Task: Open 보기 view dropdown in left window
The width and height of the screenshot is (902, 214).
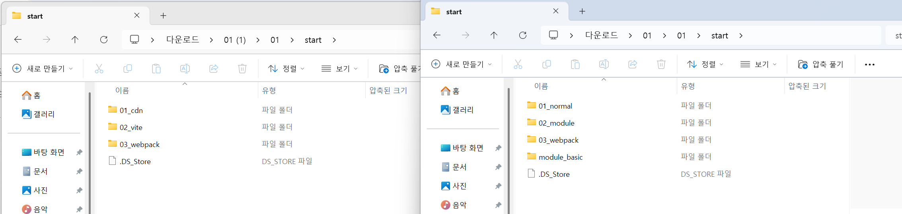Action: [x=339, y=69]
